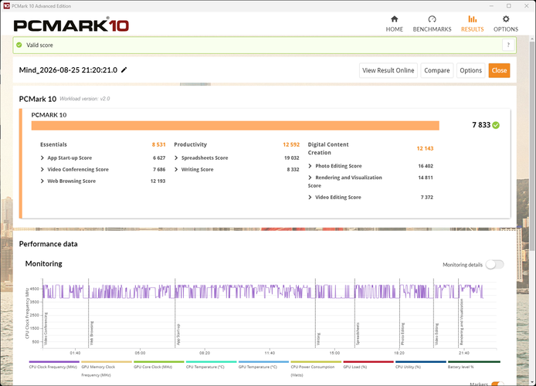Image resolution: width=536 pixels, height=386 pixels.
Task: Click the PCMark app icon in title bar
Action: 6,6
